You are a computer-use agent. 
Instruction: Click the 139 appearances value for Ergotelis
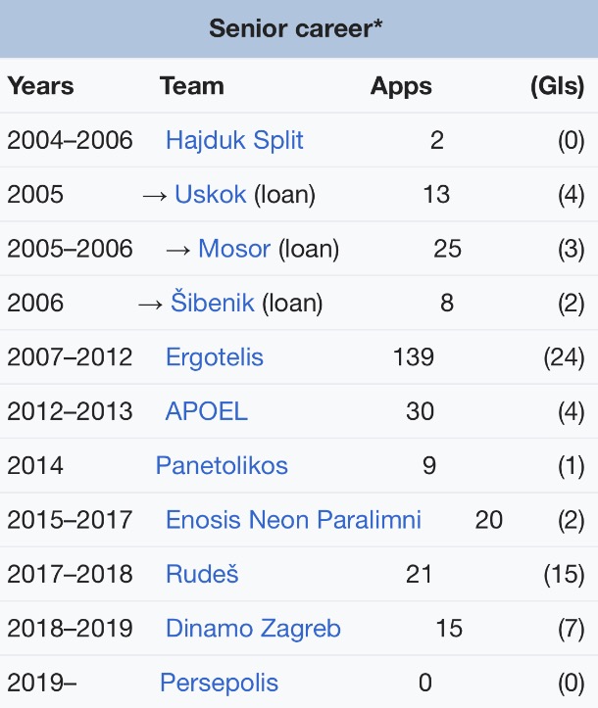point(412,356)
